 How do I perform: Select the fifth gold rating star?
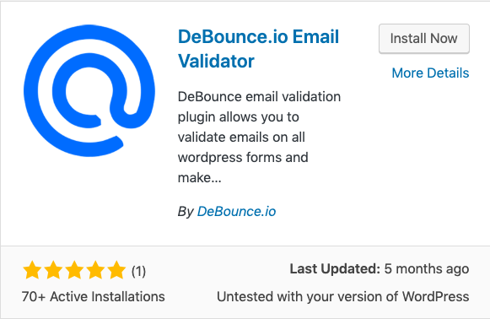pyautogui.click(x=116, y=270)
